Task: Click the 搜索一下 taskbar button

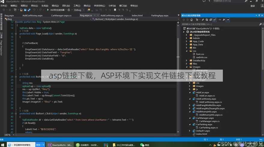Action: (x=40, y=145)
